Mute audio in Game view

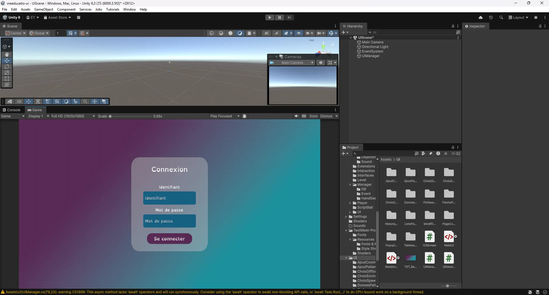(x=297, y=116)
